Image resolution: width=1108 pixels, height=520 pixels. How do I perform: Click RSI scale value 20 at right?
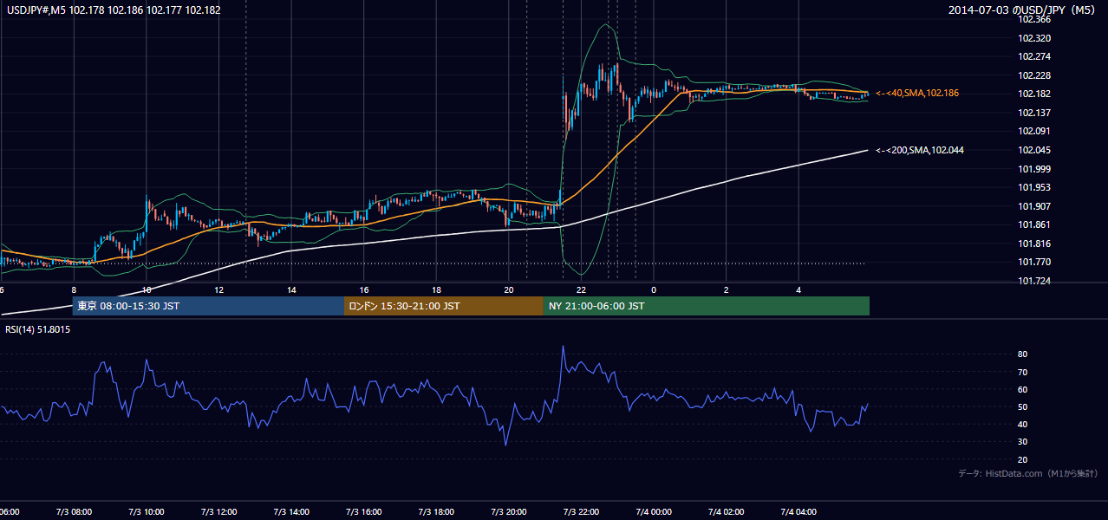1023,459
